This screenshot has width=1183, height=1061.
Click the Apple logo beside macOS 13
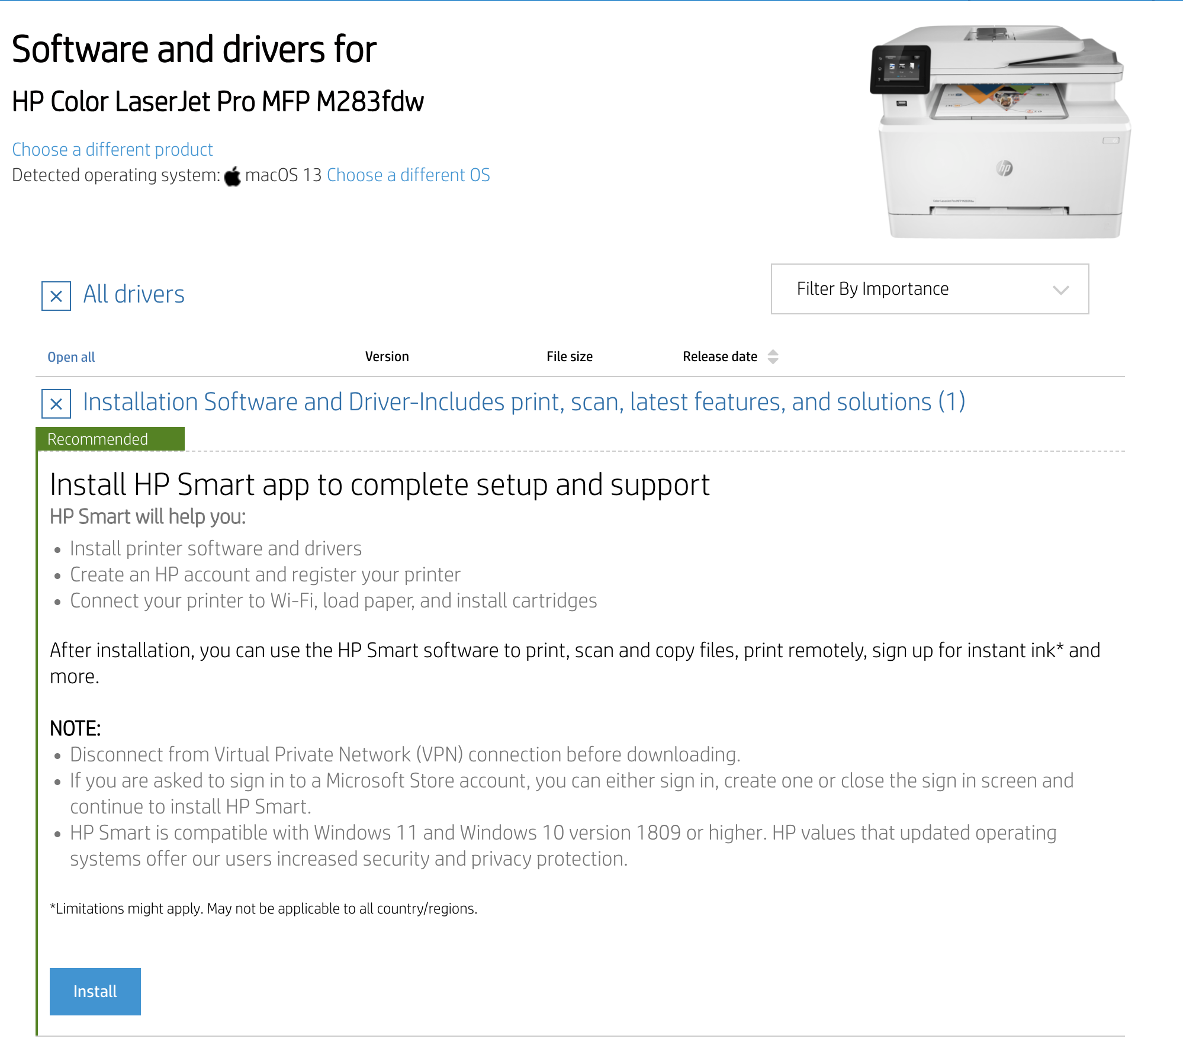point(233,176)
